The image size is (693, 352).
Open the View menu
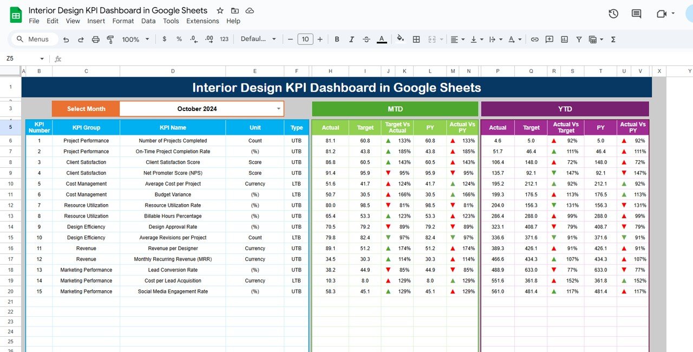pos(73,21)
